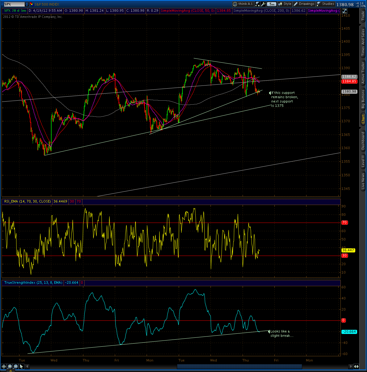
Task: Click the scrollbar right arrow
Action: coord(351,366)
